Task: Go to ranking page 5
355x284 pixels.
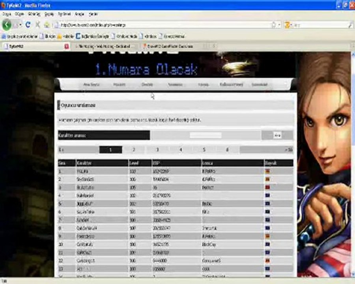Action: tap(204, 149)
